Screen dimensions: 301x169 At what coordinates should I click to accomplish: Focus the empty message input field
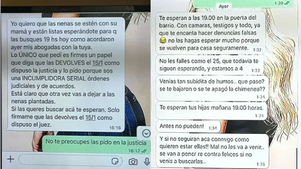tap(71, 160)
